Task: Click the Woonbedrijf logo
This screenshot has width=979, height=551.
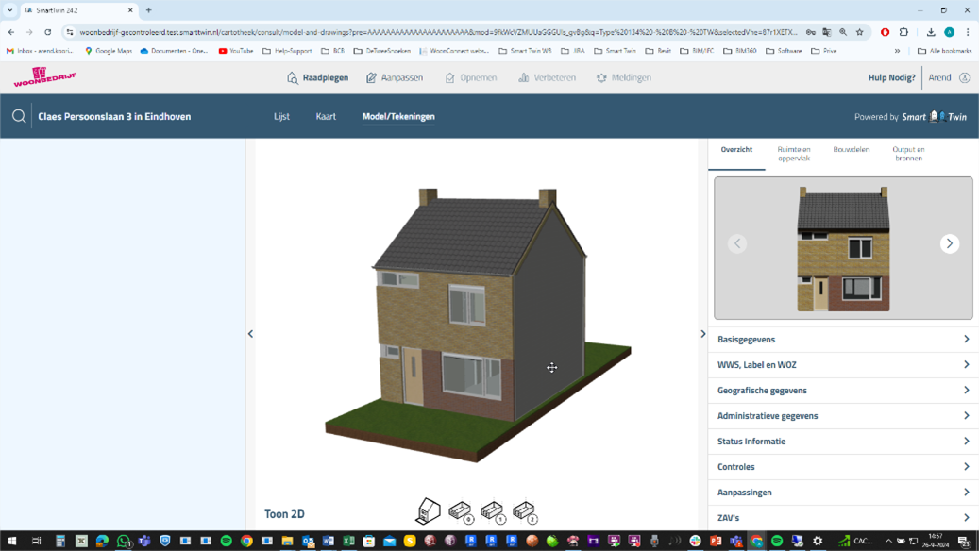Action: [44, 77]
